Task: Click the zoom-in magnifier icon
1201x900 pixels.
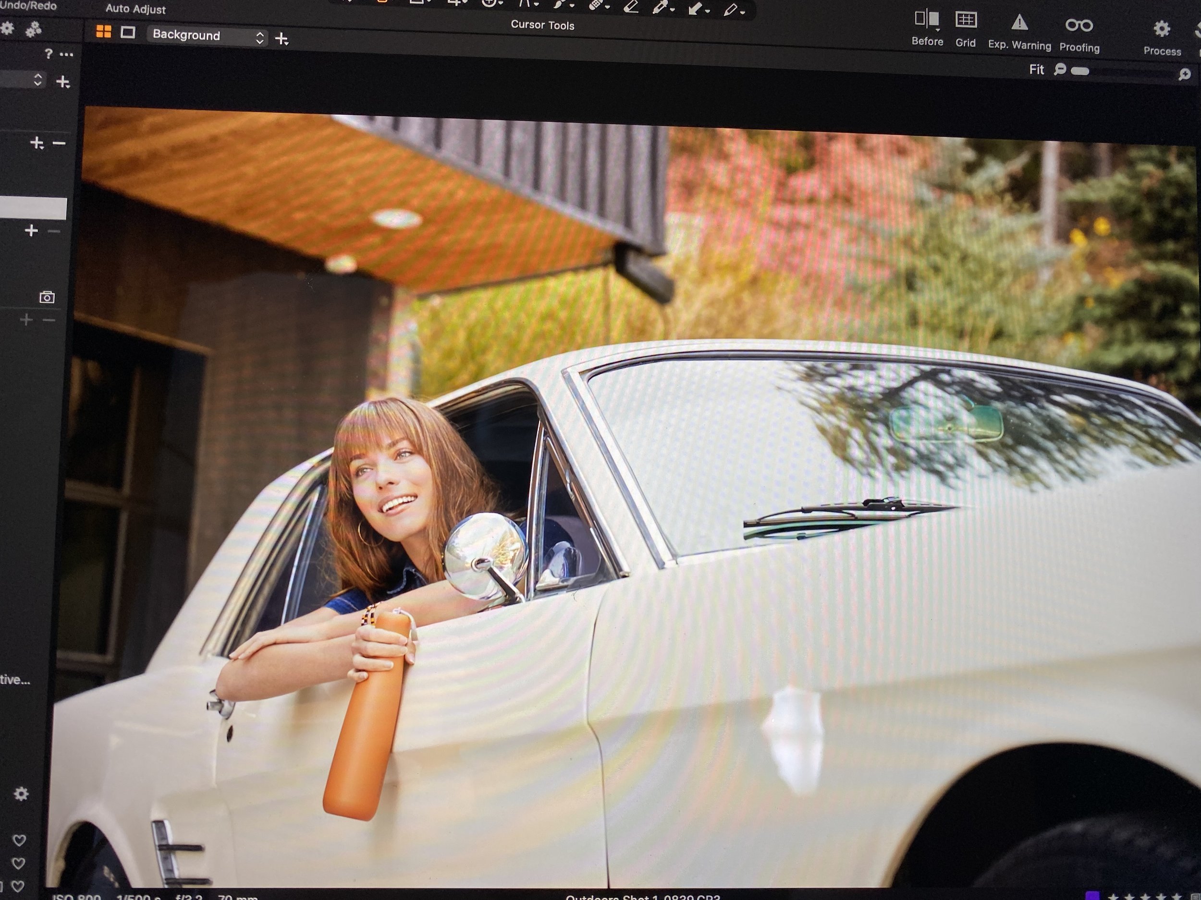Action: click(x=1184, y=74)
